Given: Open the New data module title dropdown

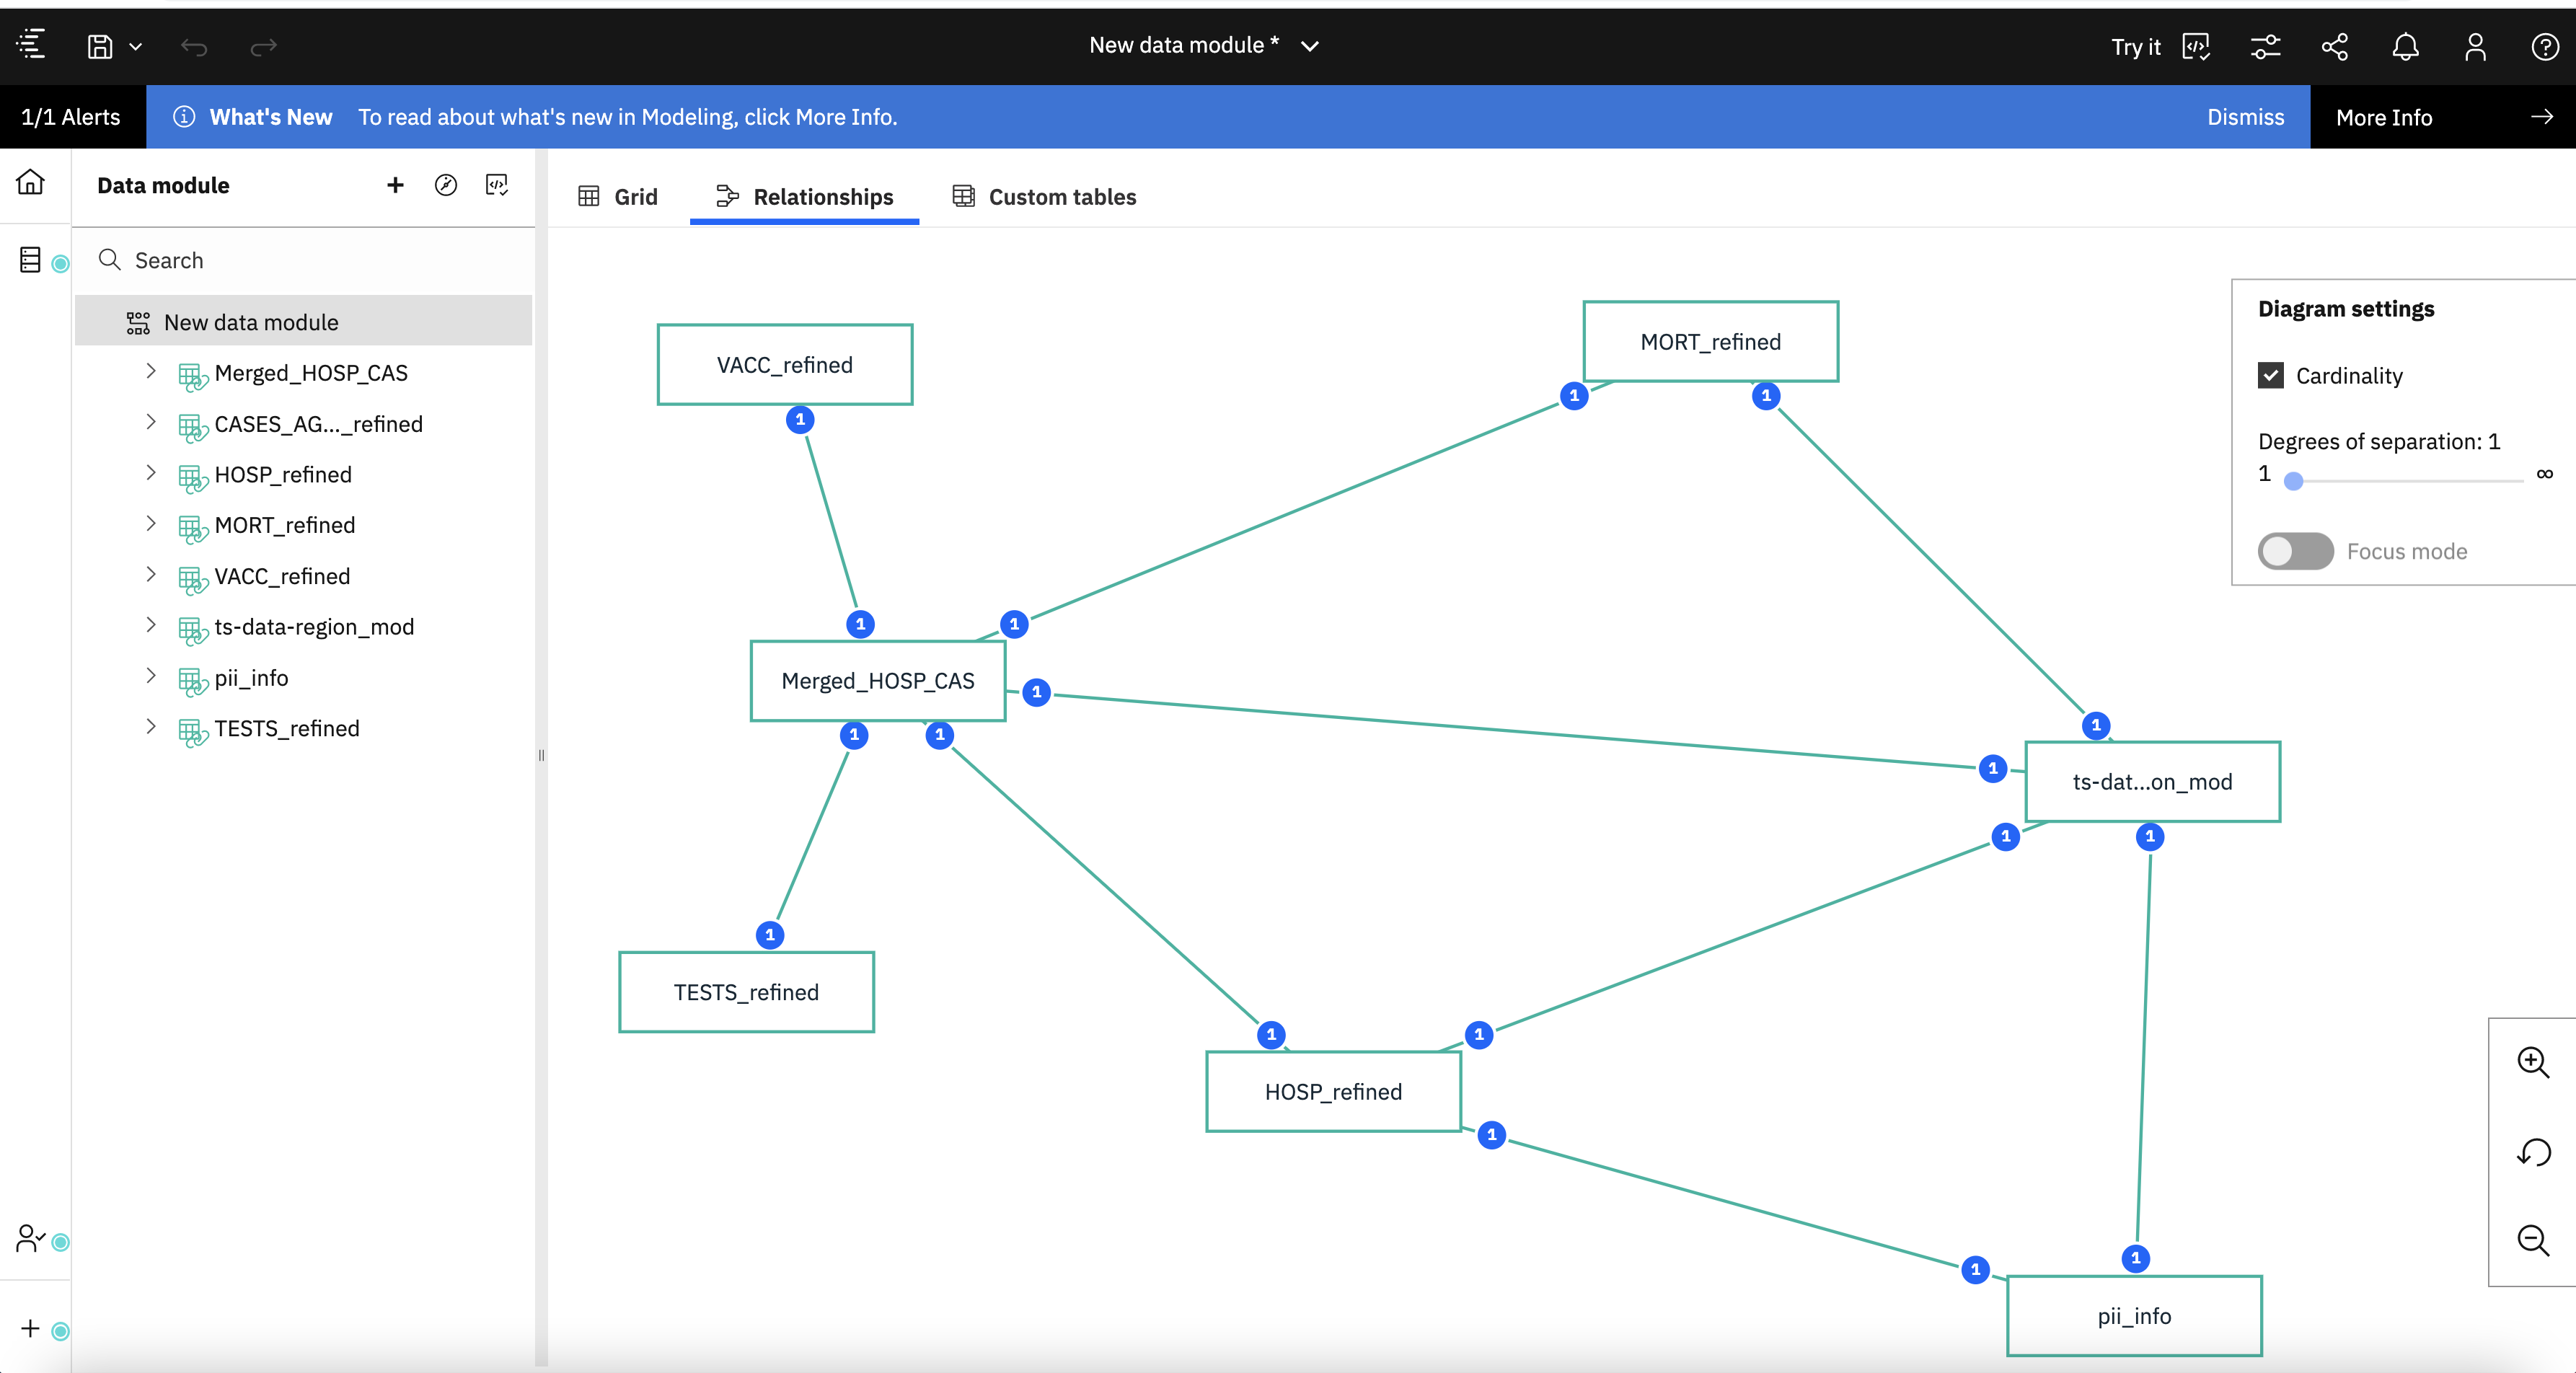Looking at the screenshot, I should 1309,46.
